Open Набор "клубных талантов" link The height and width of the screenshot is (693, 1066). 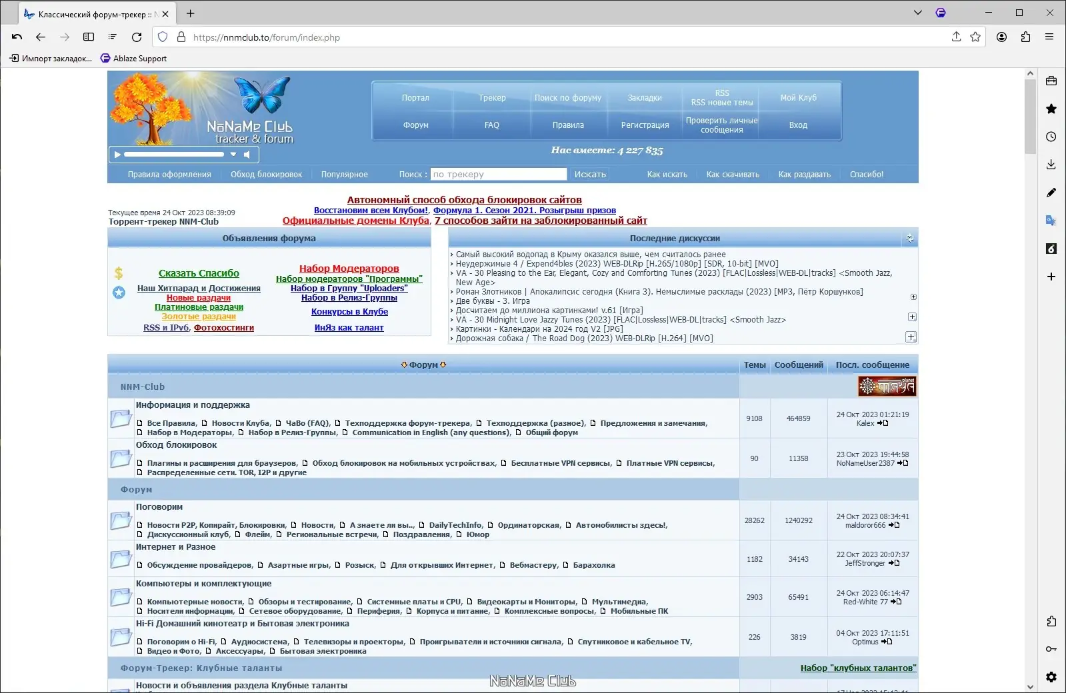coord(858,668)
